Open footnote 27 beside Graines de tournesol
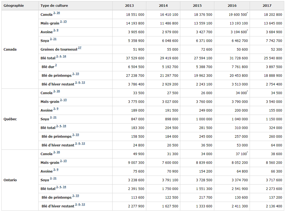Image resolution: width=285 pixels, height=212 pixels. 80,48
